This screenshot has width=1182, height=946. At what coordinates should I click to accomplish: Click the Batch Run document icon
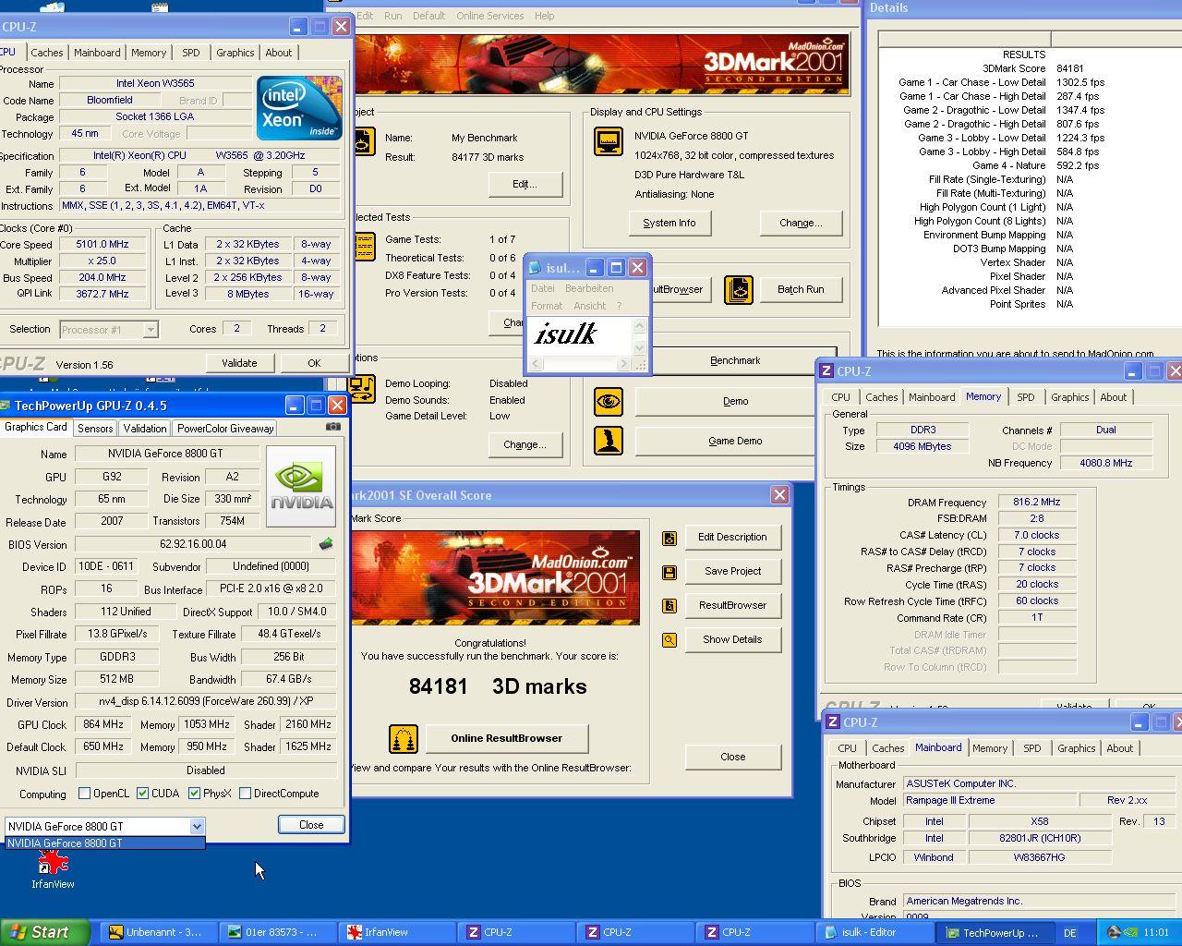[x=739, y=289]
